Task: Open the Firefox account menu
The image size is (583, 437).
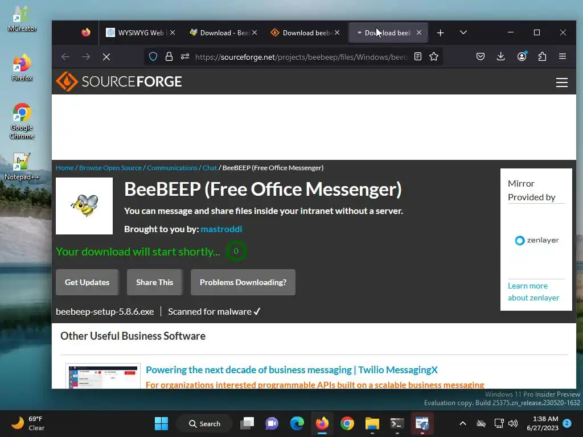Action: 522,56
